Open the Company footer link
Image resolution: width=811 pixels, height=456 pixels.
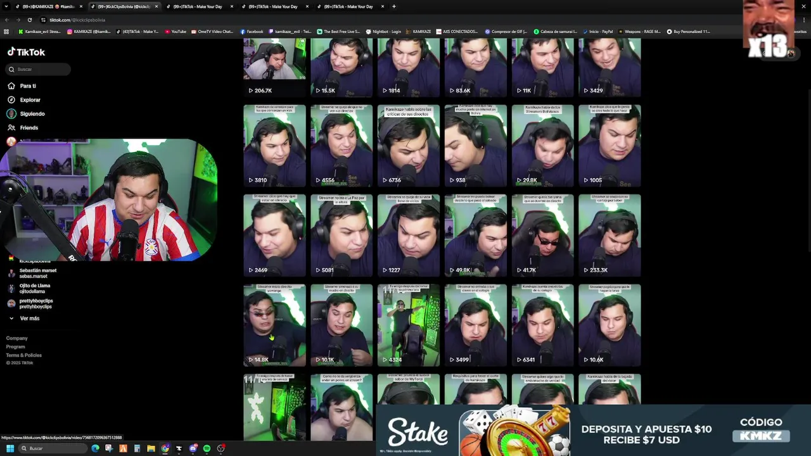[x=17, y=338]
